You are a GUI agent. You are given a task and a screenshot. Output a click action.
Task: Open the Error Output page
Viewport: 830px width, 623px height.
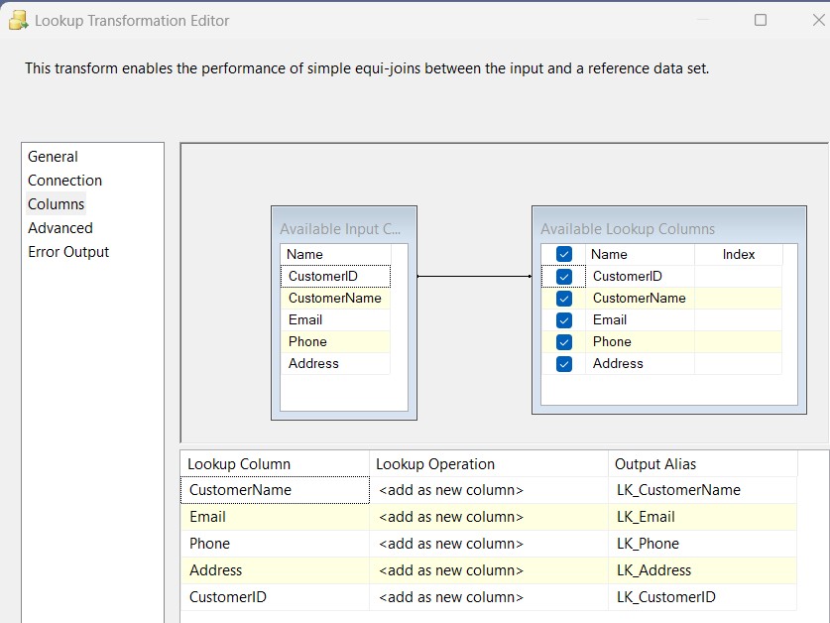(x=68, y=251)
